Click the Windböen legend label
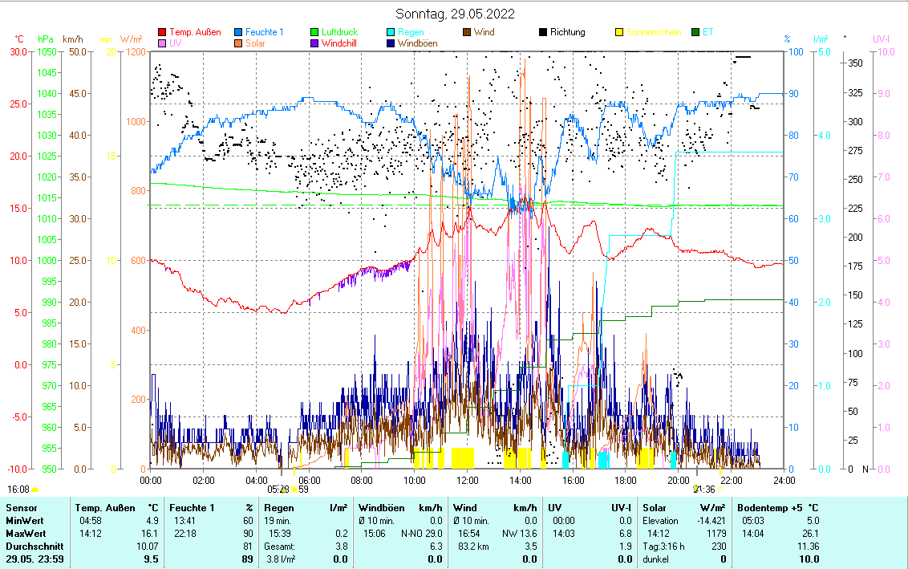 pos(418,43)
